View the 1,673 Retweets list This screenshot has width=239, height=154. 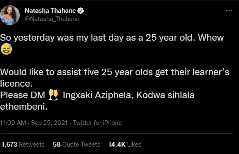tap(23, 145)
